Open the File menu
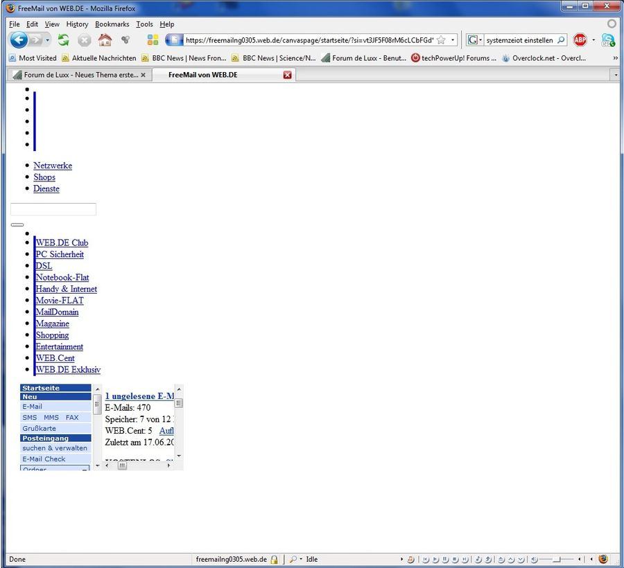The height and width of the screenshot is (568, 624). (15, 24)
